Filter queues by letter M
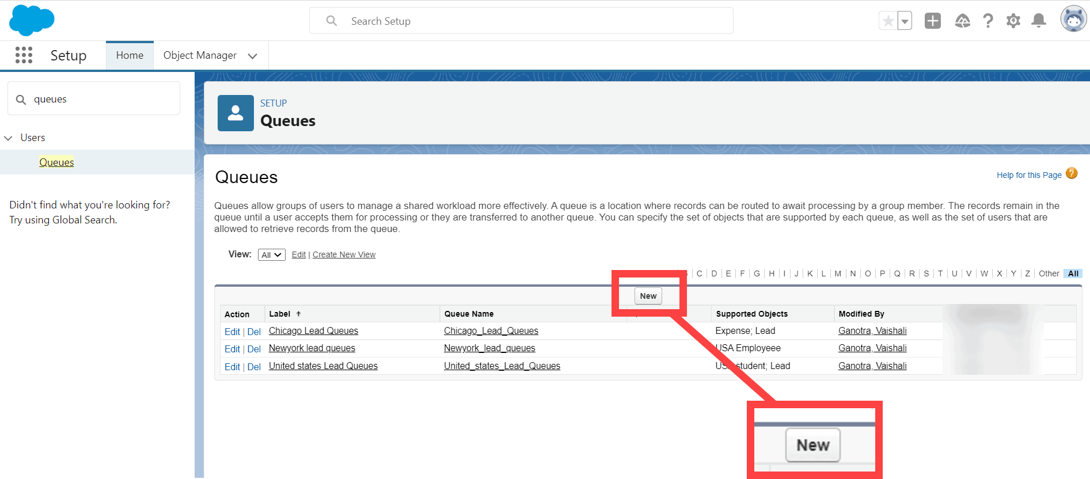 (838, 273)
